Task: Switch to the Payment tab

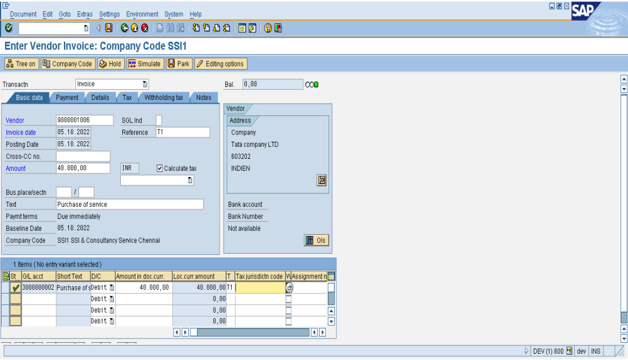Action: click(67, 97)
